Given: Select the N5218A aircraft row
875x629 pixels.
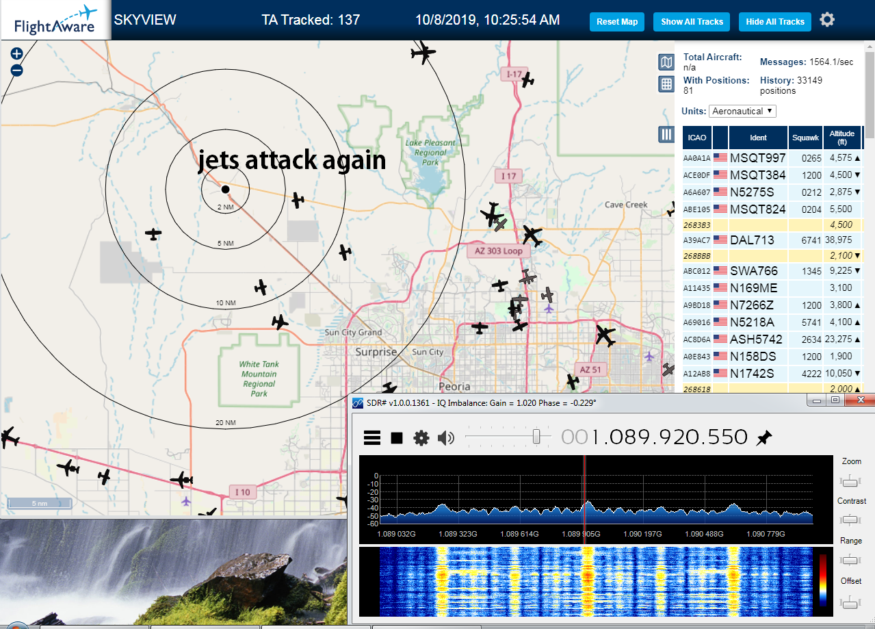Looking at the screenshot, I should coord(772,322).
